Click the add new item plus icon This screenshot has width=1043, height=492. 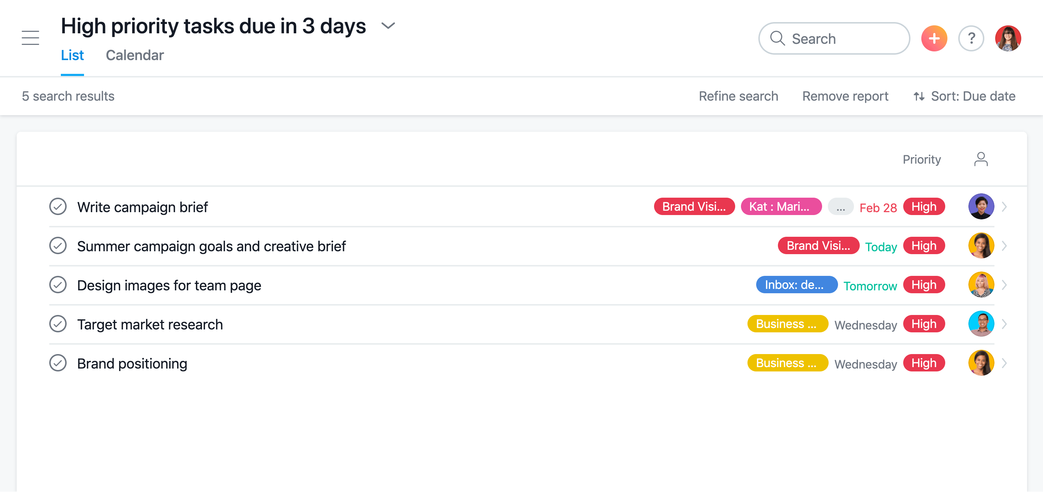coord(935,38)
